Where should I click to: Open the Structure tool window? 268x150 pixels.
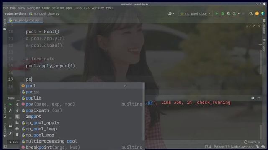[x=5, y=111]
